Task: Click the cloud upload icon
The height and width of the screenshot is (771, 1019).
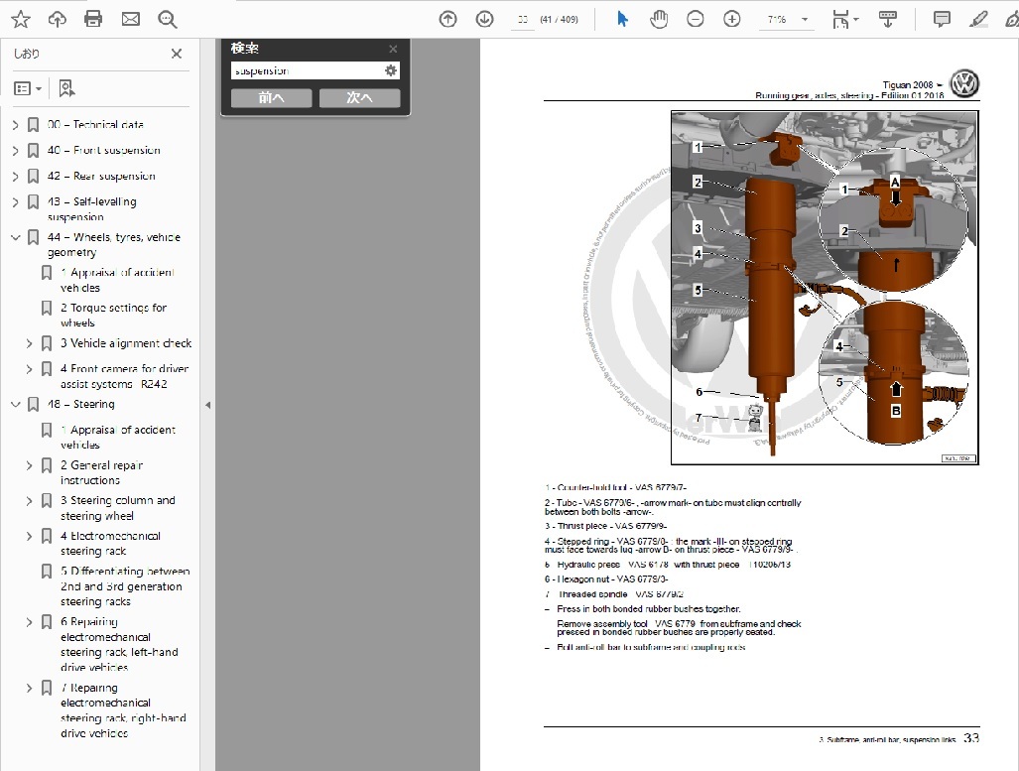Action: pyautogui.click(x=58, y=20)
